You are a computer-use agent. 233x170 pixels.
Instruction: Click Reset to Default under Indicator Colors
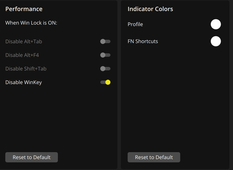point(154,157)
